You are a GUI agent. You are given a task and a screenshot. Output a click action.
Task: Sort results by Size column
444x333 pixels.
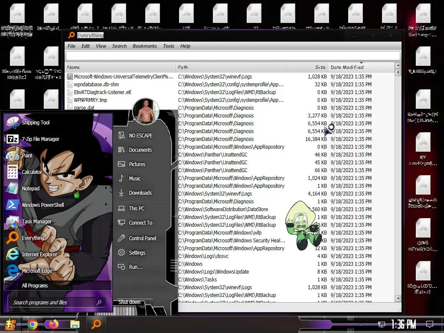pos(307,67)
